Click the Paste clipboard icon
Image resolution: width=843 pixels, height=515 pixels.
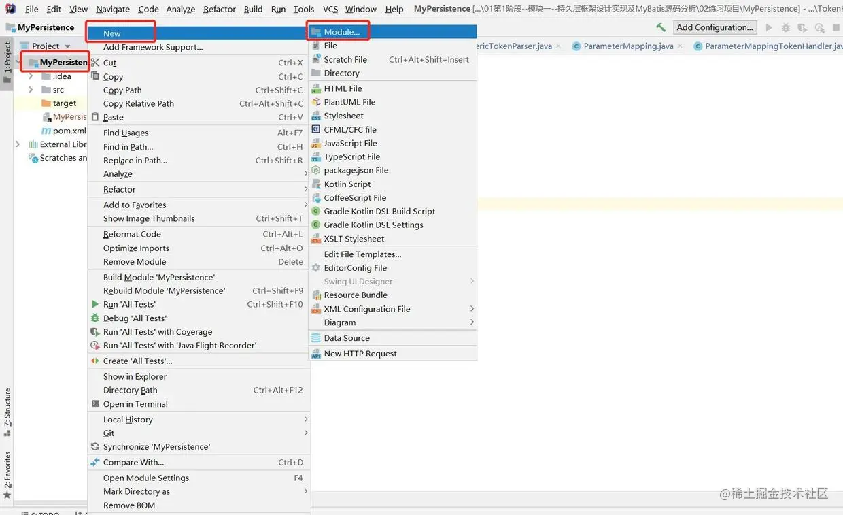(95, 117)
